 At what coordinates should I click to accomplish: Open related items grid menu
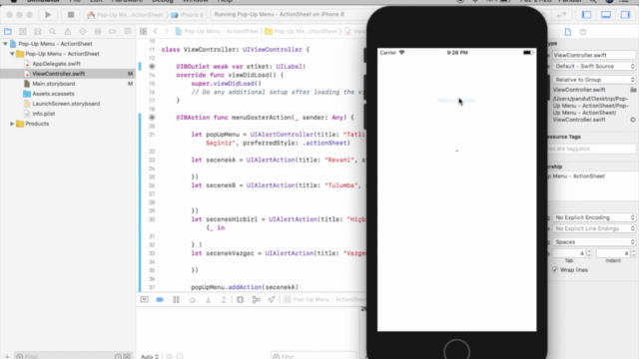(x=143, y=31)
